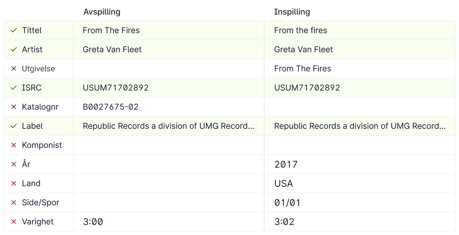Click Avspilling title 'From The Fires'
Screen dimensions: 459x235
pyautogui.click(x=111, y=30)
